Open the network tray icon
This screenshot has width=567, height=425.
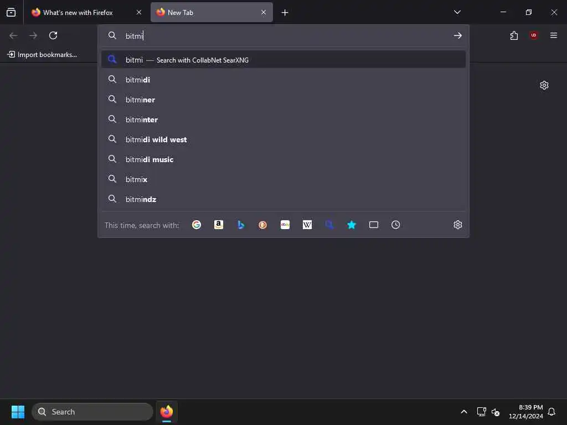click(481, 412)
